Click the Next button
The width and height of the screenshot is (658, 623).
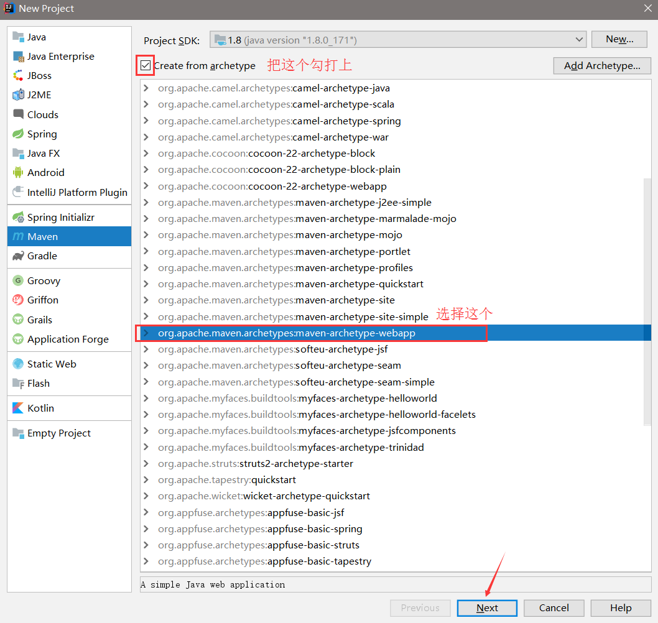487,608
